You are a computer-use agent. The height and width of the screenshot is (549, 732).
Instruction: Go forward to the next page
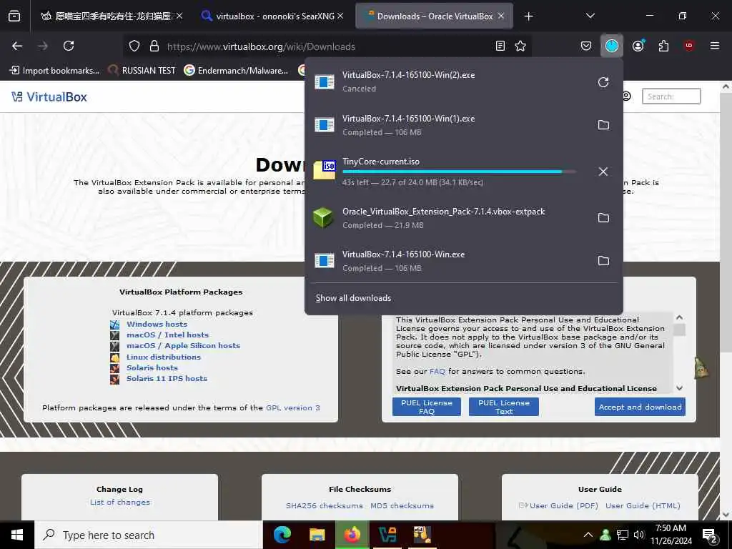pos(43,46)
